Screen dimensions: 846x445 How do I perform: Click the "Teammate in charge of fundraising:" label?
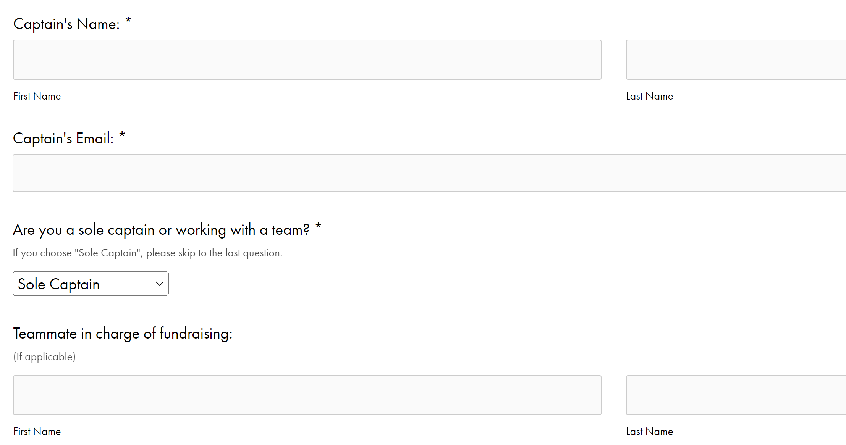(123, 334)
